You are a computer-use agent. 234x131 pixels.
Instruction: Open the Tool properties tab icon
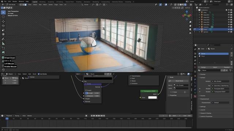coord(195,49)
